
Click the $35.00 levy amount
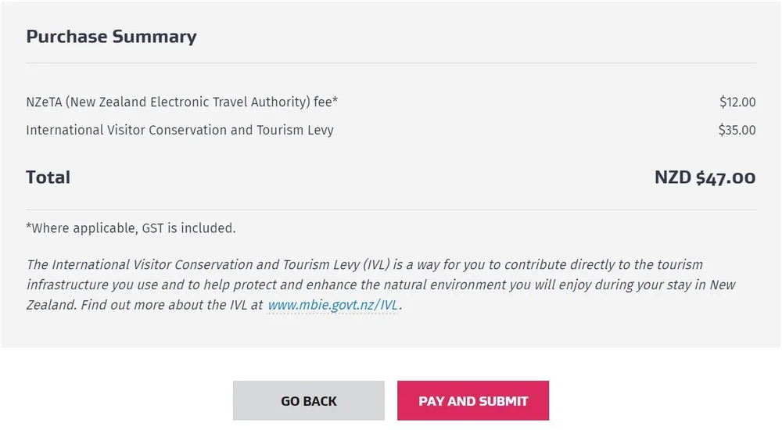737,130
